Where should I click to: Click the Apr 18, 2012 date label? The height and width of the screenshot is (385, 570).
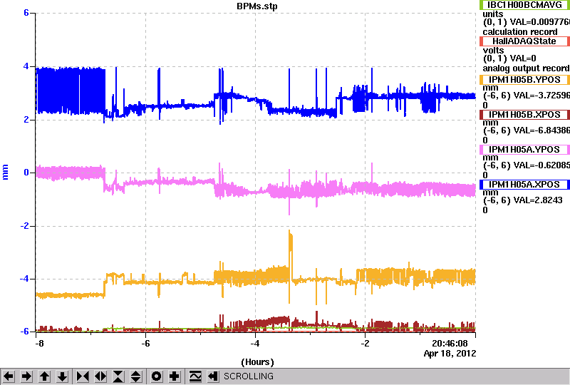tap(450, 354)
